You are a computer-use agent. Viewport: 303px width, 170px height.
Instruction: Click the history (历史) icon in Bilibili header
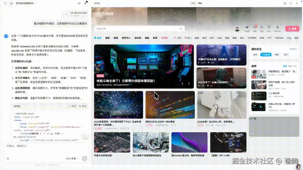click(x=269, y=28)
